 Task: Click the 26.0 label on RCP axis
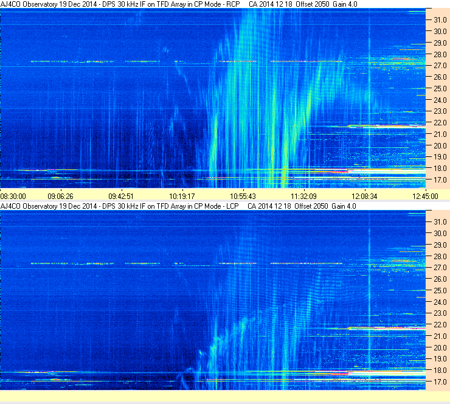click(x=440, y=77)
